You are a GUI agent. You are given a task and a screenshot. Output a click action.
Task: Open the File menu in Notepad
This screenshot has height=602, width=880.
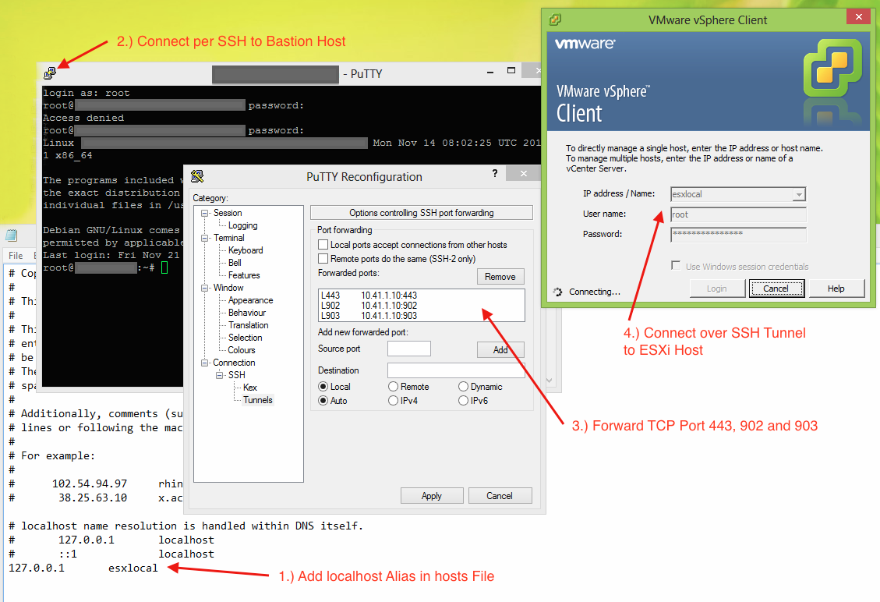tap(16, 256)
